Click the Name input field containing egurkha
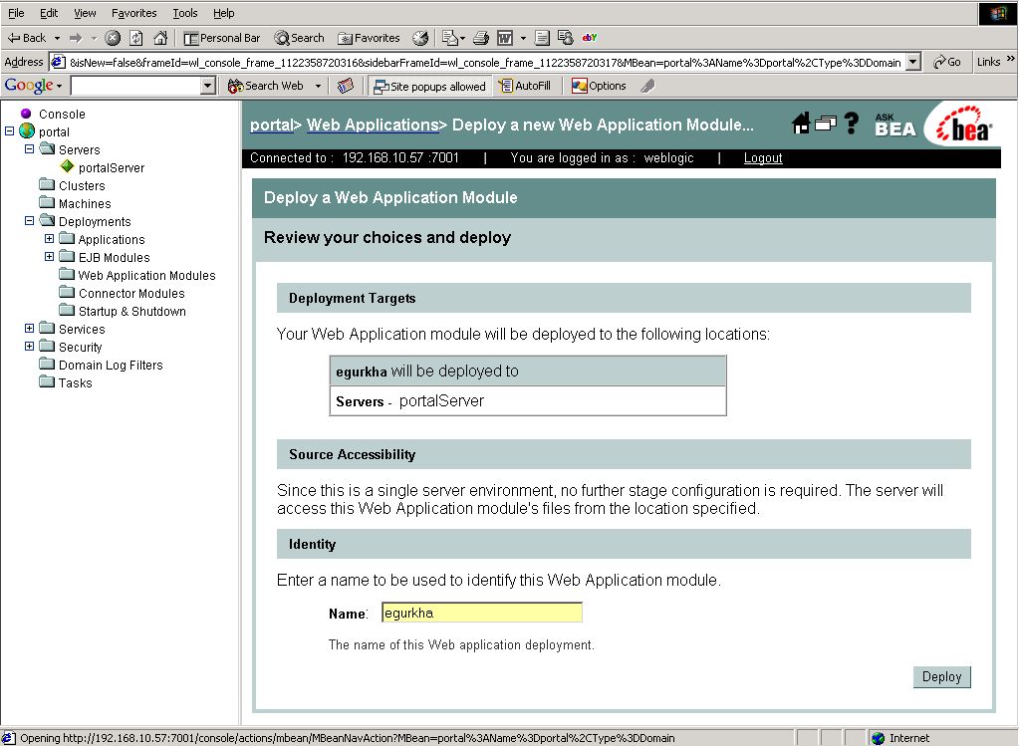Screen dimensions: 1020x746 [482, 613]
